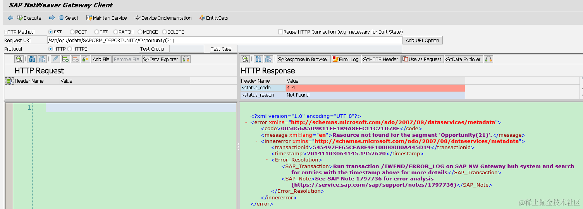Click the last icon in HTTP Request toolbar
The width and height of the screenshot is (583, 209).
tap(186, 59)
